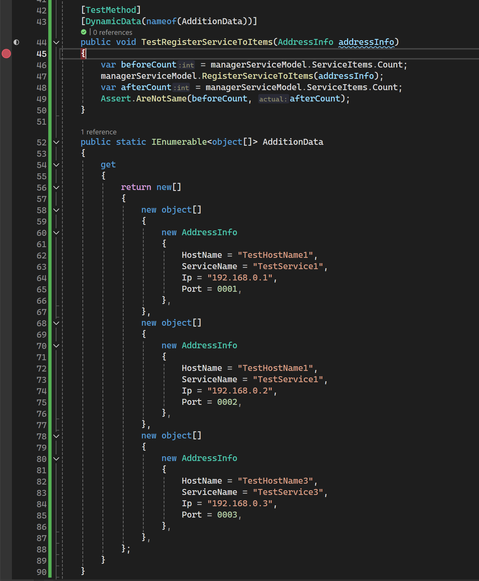Click the TestRegisterServiceToItems method name
The height and width of the screenshot is (581, 479).
click(x=207, y=42)
